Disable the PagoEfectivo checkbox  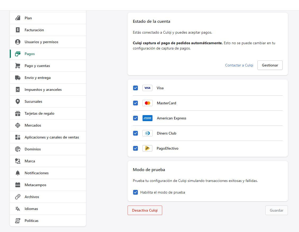tap(135, 148)
